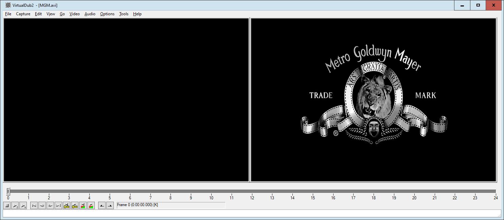Open the Video menu
Viewport: 504px width, 220px height.
pyautogui.click(x=74, y=14)
